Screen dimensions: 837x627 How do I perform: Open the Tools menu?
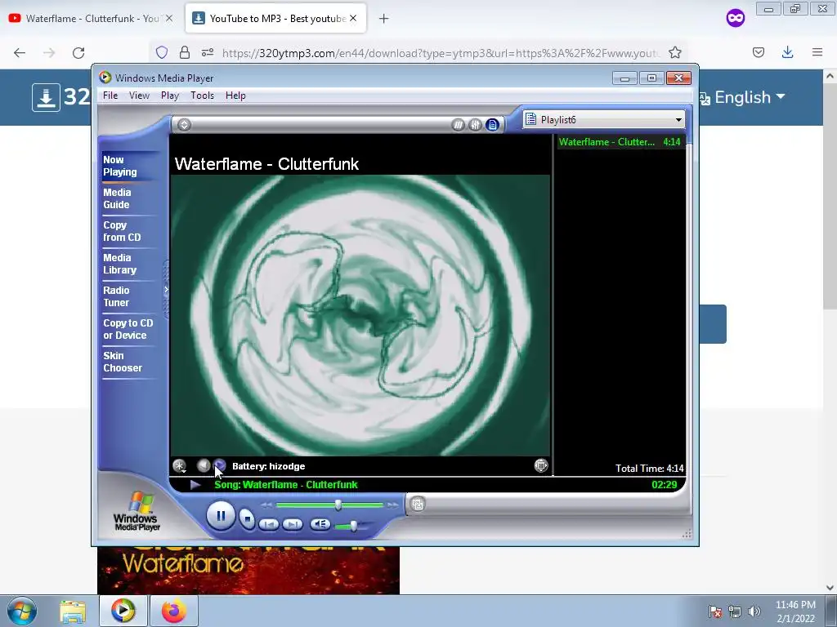coord(203,96)
